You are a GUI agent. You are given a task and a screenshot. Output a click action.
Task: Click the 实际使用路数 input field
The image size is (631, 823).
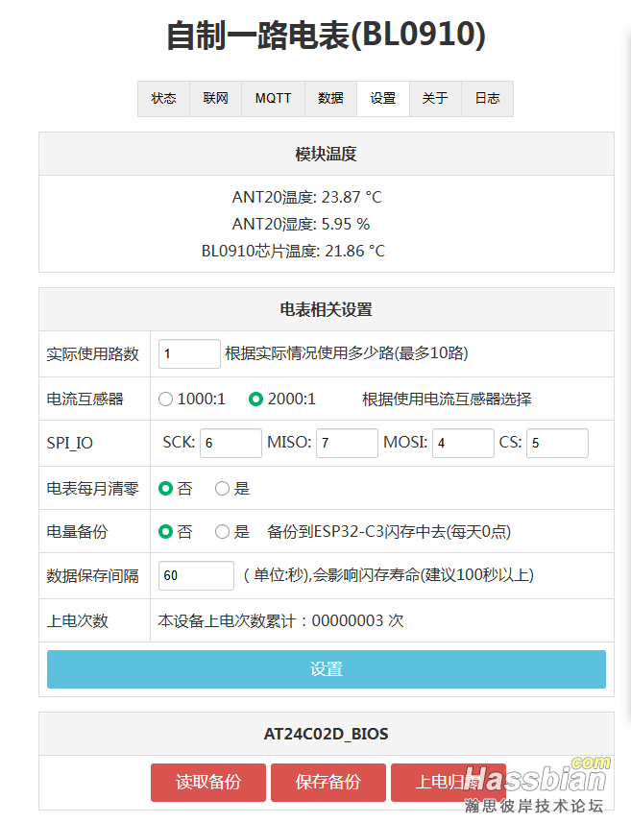click(189, 353)
